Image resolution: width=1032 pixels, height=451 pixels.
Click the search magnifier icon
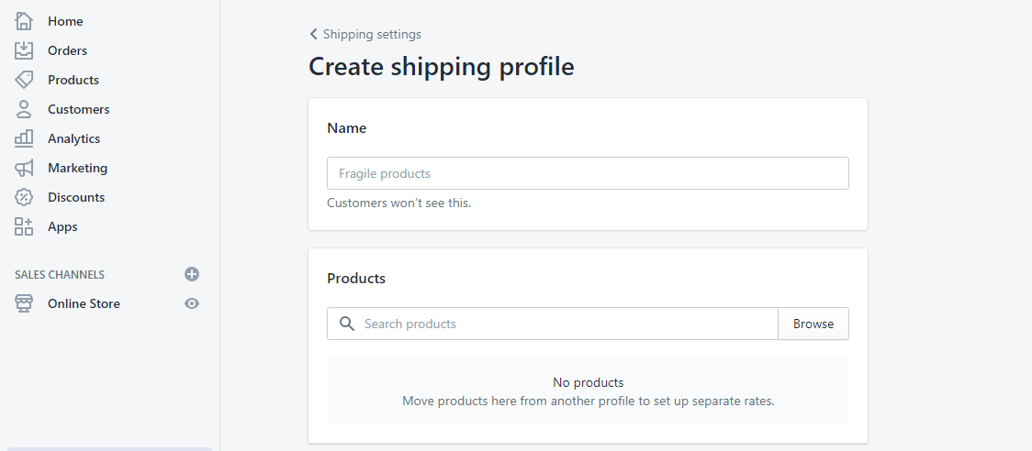click(346, 324)
